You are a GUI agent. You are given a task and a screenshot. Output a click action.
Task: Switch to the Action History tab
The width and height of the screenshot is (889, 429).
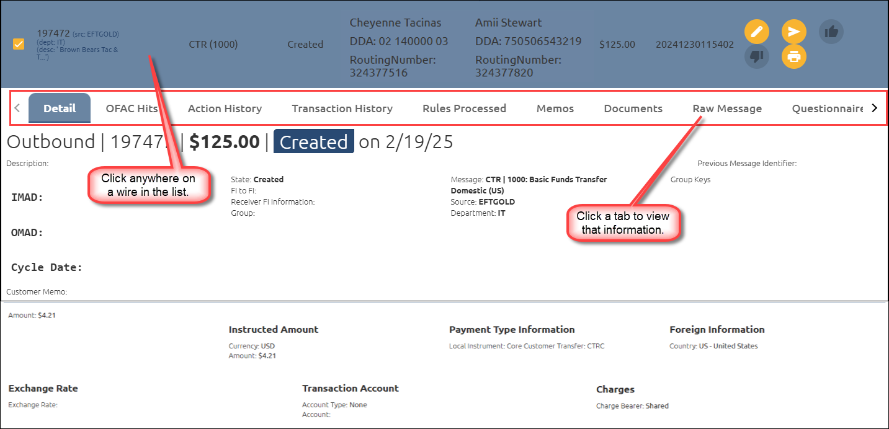[x=225, y=108]
